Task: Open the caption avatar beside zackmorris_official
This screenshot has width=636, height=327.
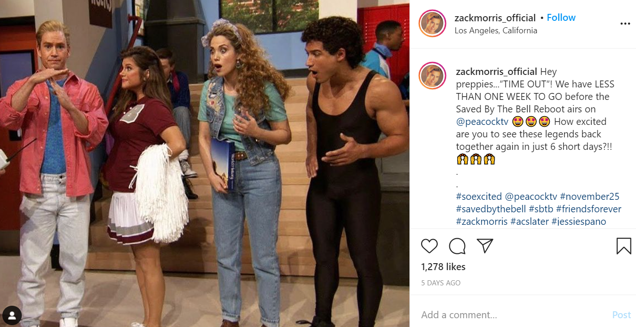Action: [x=432, y=76]
